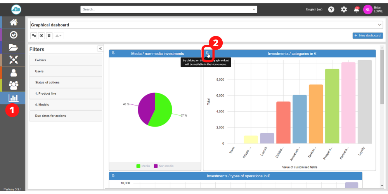Go to the Home section in sidebar
Screen dimensions: 388x194
pyautogui.click(x=13, y=22)
